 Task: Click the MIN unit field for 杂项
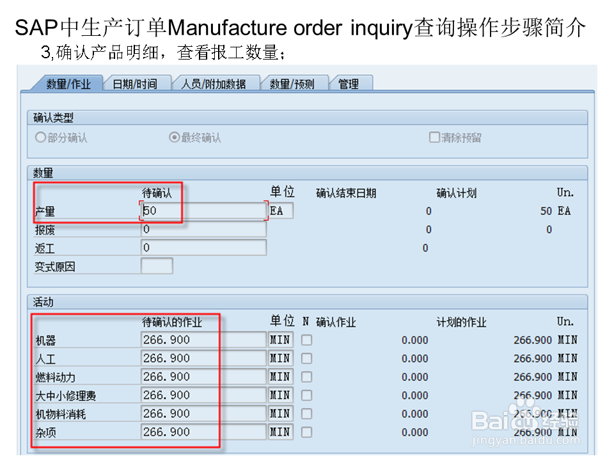point(281,432)
